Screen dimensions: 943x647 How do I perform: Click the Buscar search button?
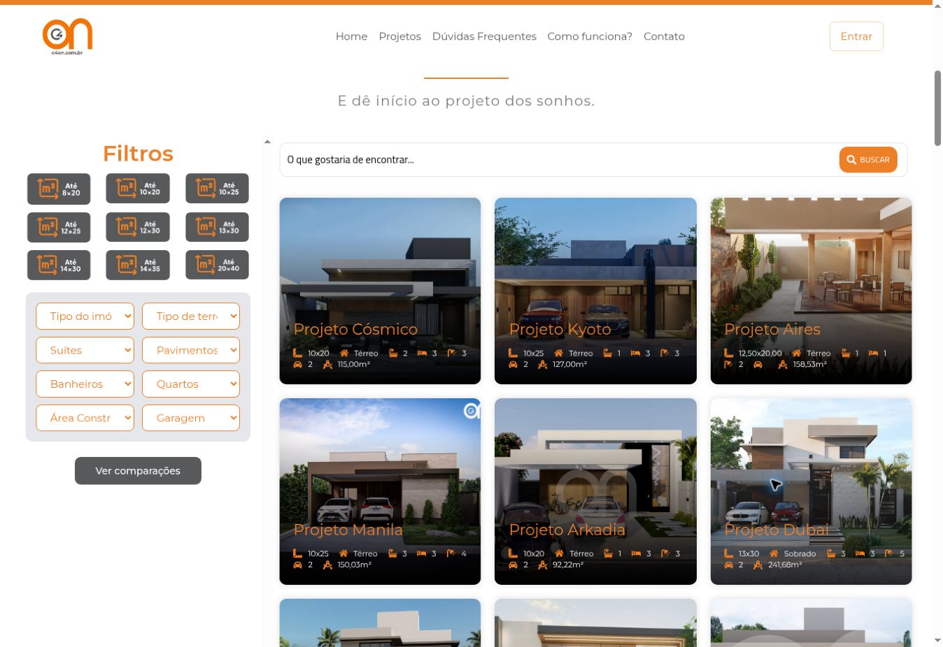868,160
